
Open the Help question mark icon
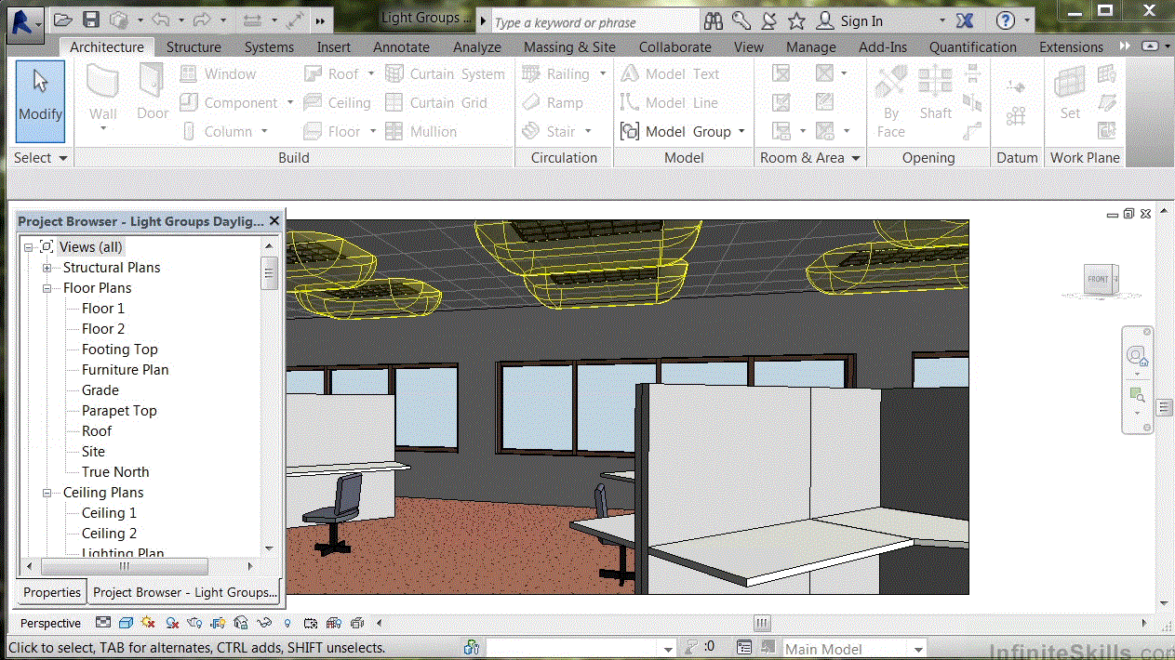(x=1005, y=20)
